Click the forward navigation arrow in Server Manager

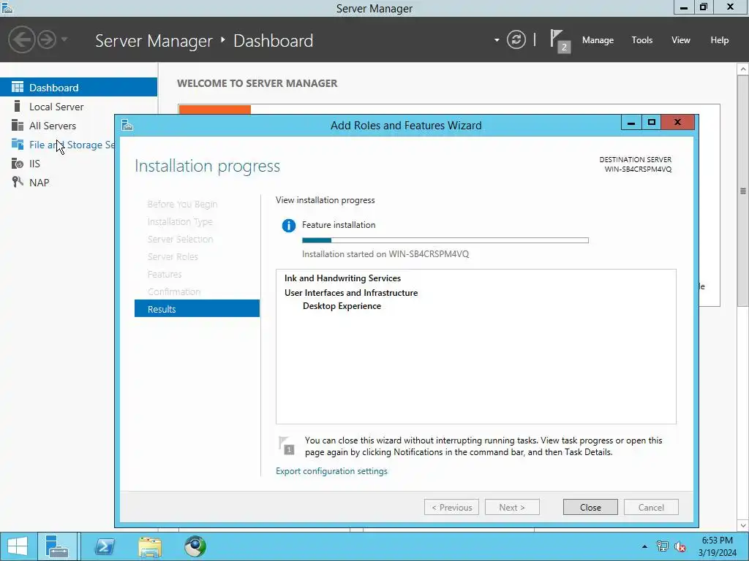[47, 39]
